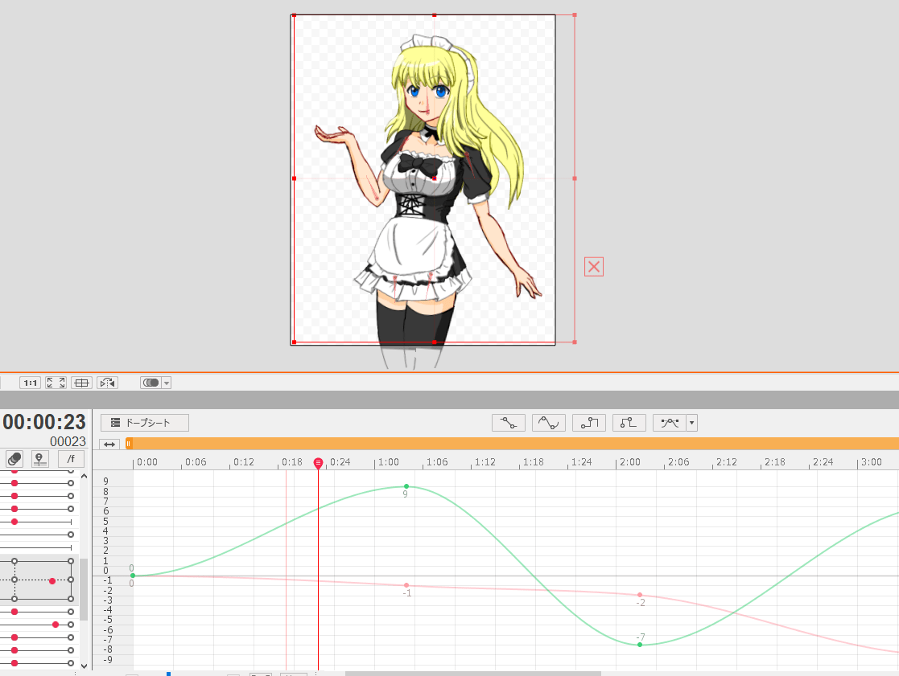Select the weighted bezier interpolation icon
The height and width of the screenshot is (676, 899).
tap(670, 422)
